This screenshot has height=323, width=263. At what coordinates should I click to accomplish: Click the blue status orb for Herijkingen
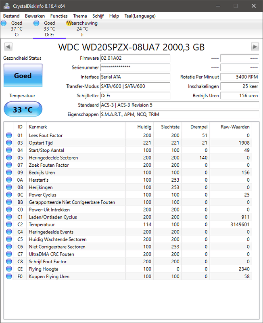(9, 187)
